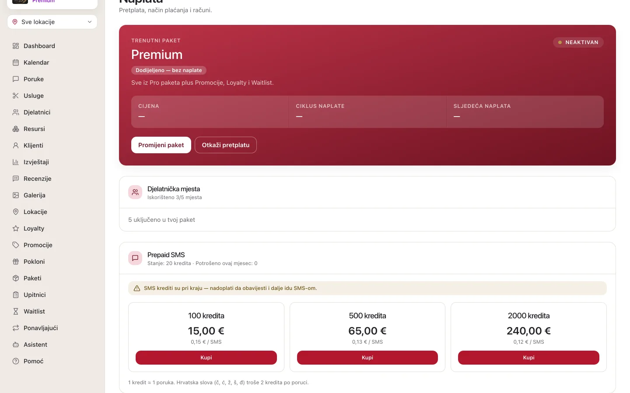
Task: Click the SMS low-credit warning triangle icon
Action: tap(137, 288)
